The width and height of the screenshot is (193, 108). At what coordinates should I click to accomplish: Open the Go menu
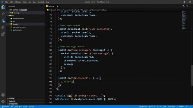point(30,2)
